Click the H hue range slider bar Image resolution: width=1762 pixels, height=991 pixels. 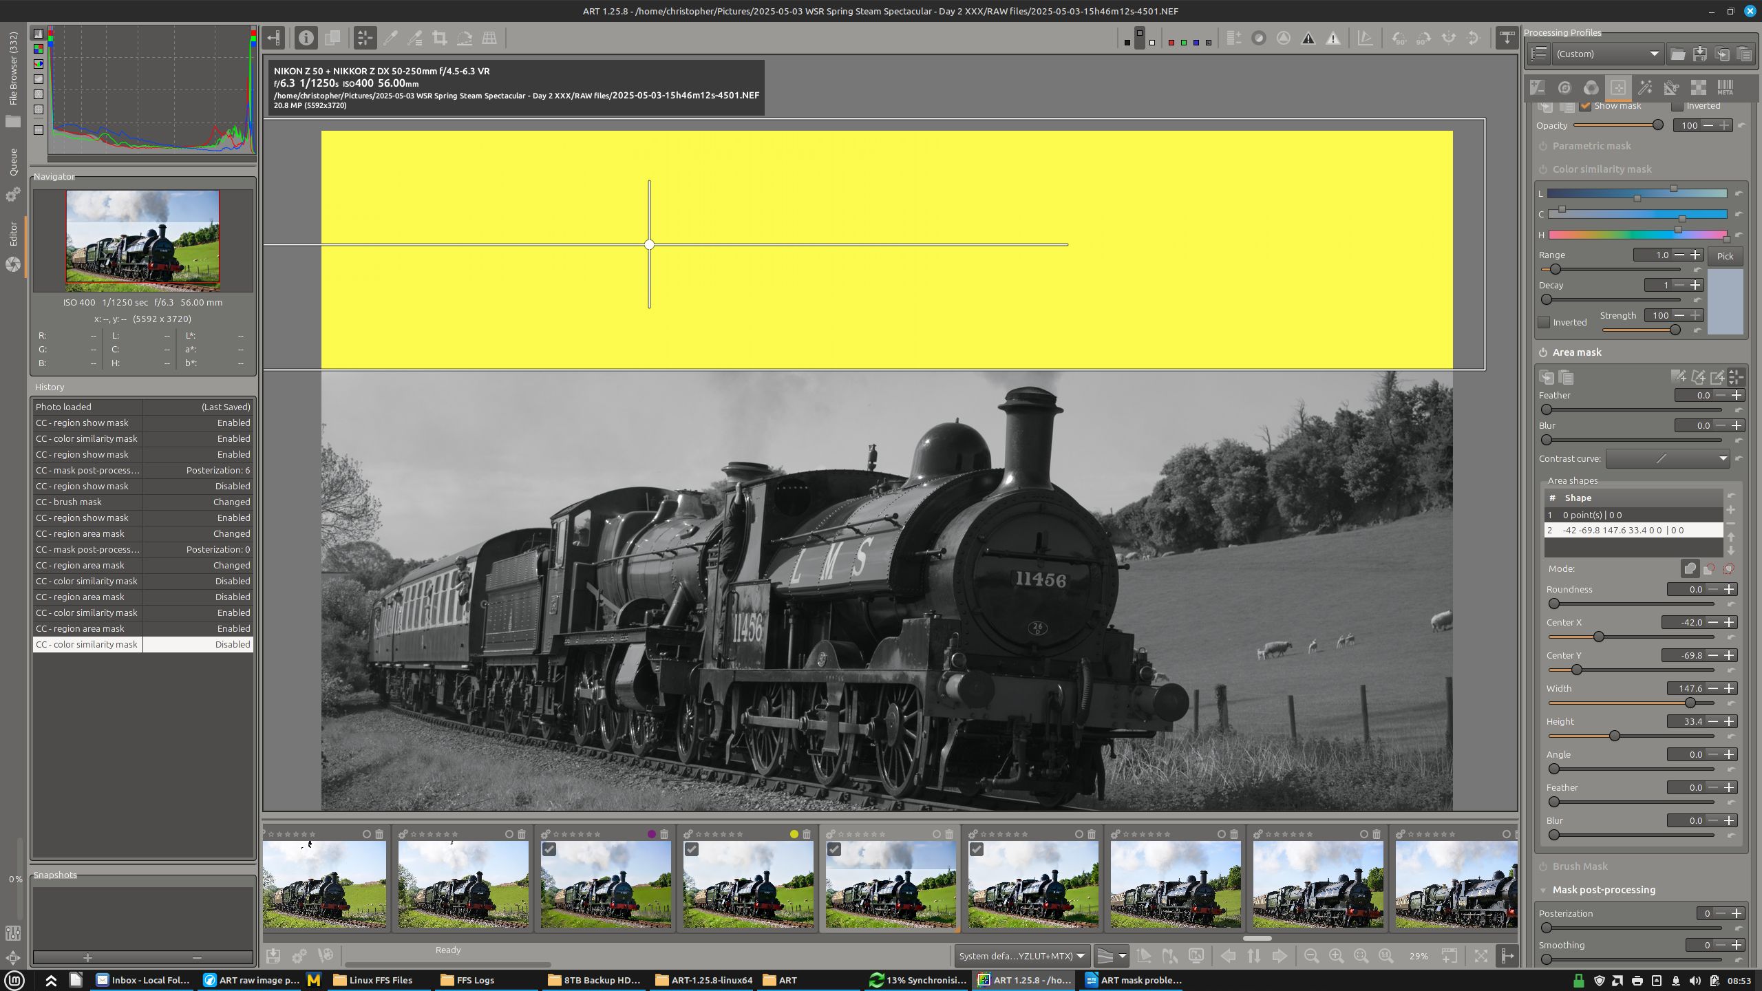1638,235
